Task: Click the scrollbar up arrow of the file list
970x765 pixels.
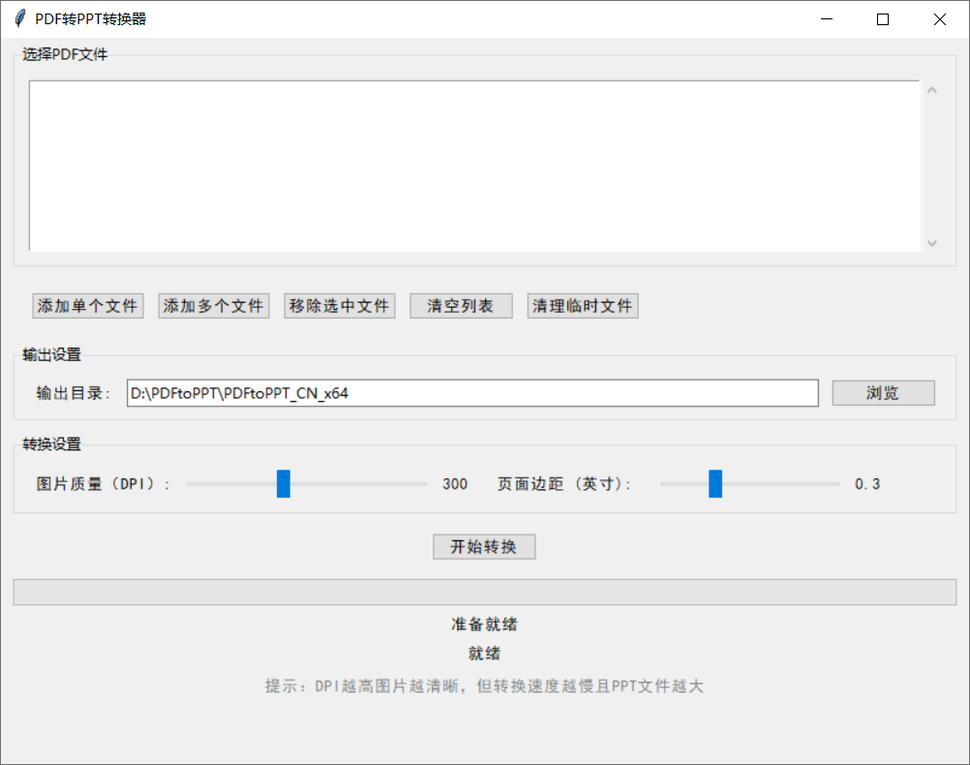Action: click(x=931, y=88)
